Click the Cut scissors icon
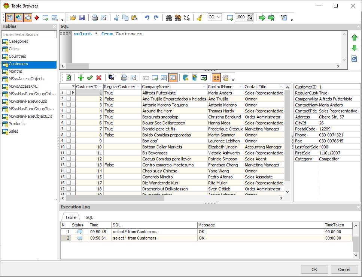The height and width of the screenshot is (277, 362). coord(116,18)
